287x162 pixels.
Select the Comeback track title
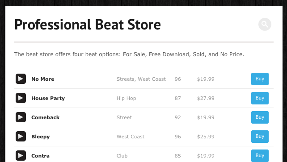click(x=46, y=117)
